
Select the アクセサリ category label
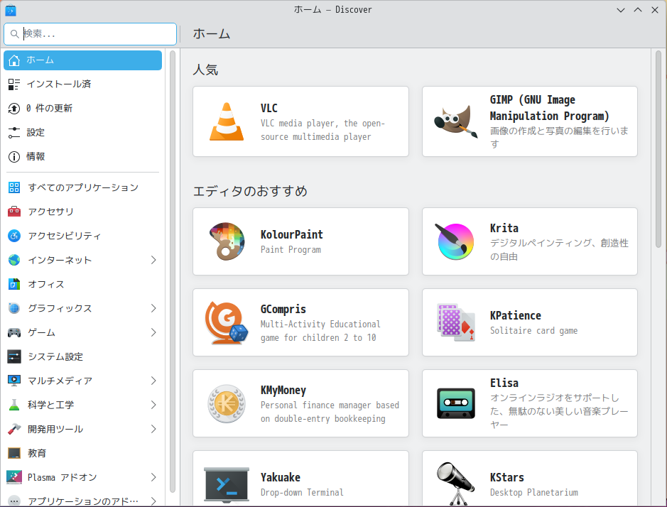tap(50, 212)
